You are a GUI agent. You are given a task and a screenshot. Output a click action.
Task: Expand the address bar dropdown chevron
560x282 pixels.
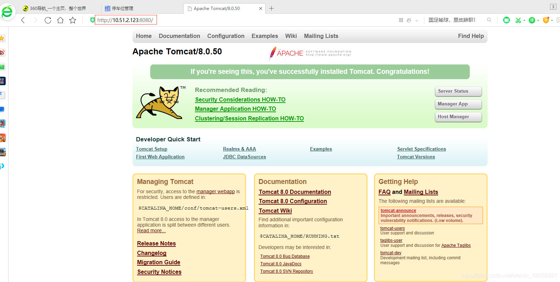tap(417, 20)
